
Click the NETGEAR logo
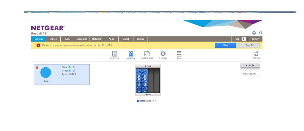[48, 28]
